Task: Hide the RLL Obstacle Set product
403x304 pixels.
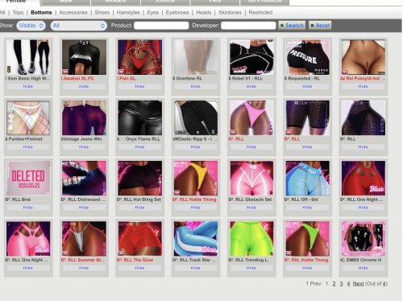Action: point(251,207)
